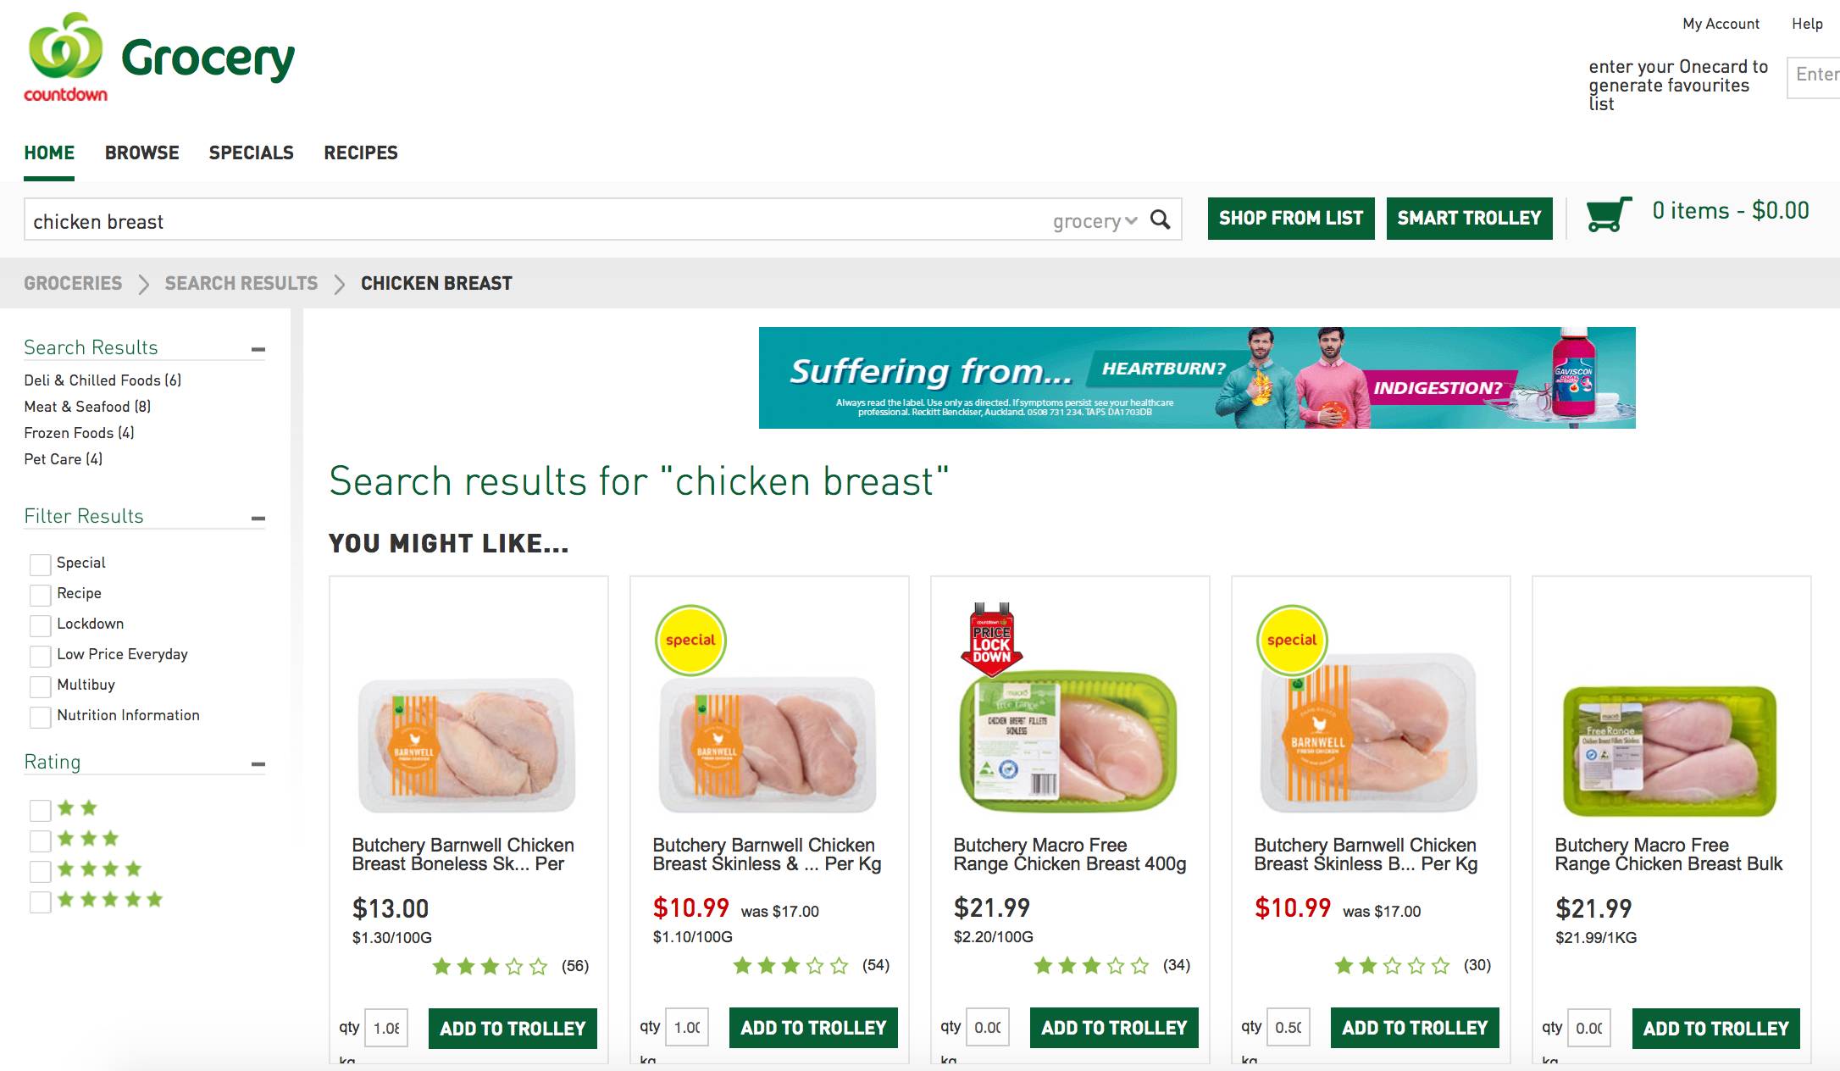This screenshot has height=1071, width=1840.
Task: Check the five-star rating filter
Action: click(40, 902)
